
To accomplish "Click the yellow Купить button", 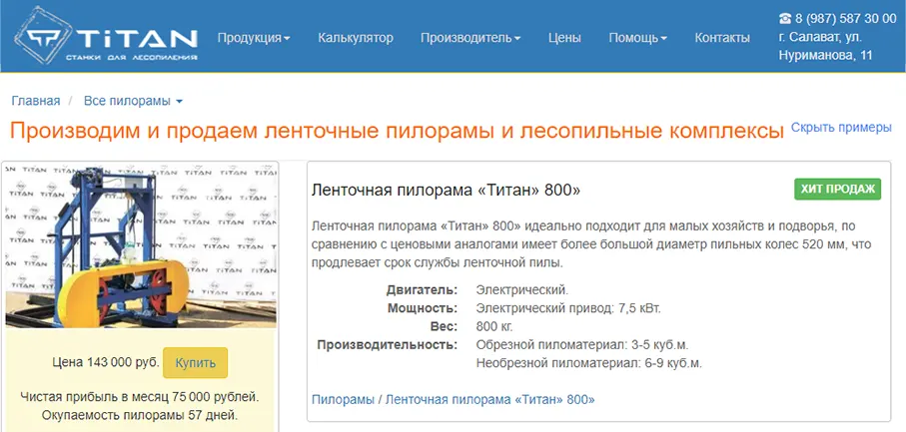I will click(196, 363).
